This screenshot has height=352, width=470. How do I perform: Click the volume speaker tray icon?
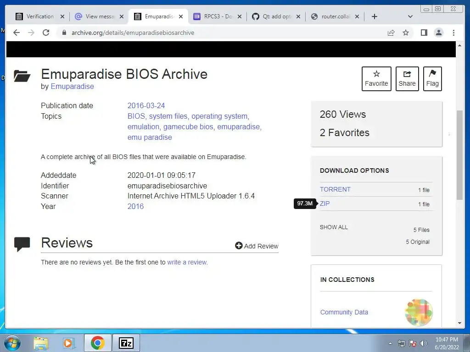424,343
